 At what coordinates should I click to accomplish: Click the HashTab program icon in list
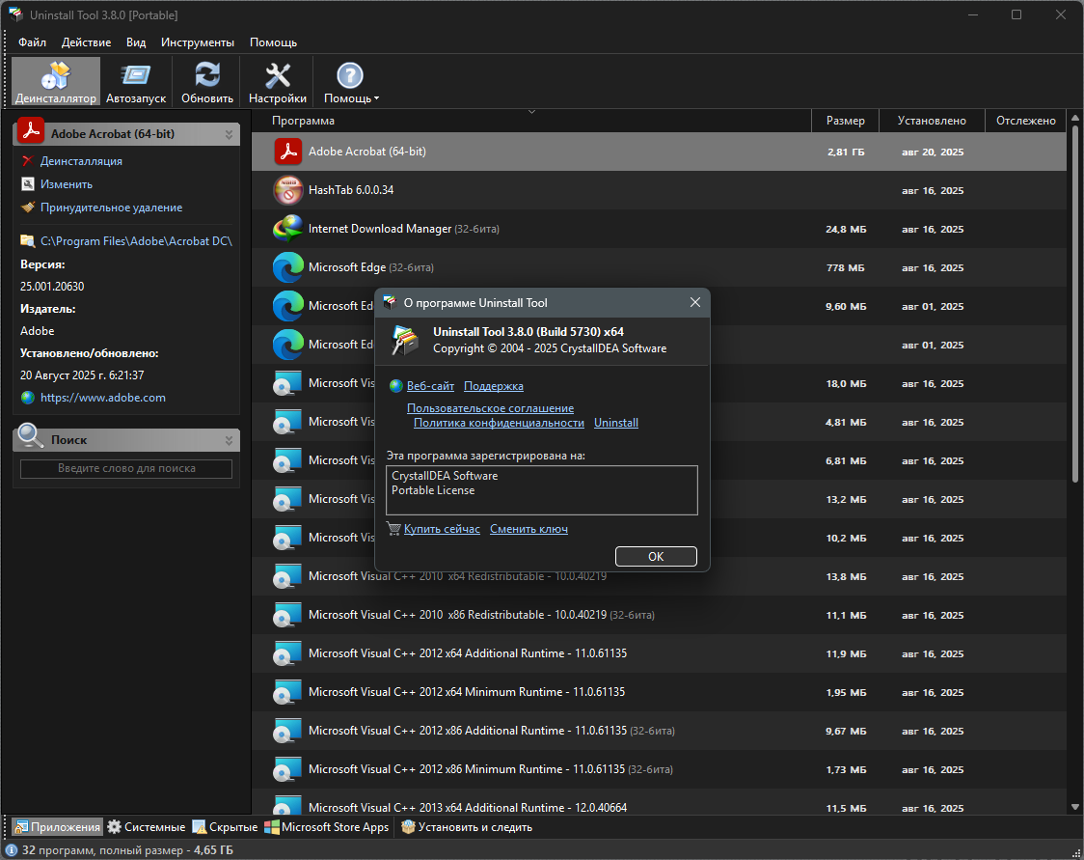(288, 191)
